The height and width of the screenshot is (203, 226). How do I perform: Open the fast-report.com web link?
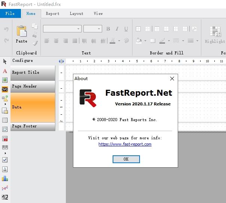point(125,144)
